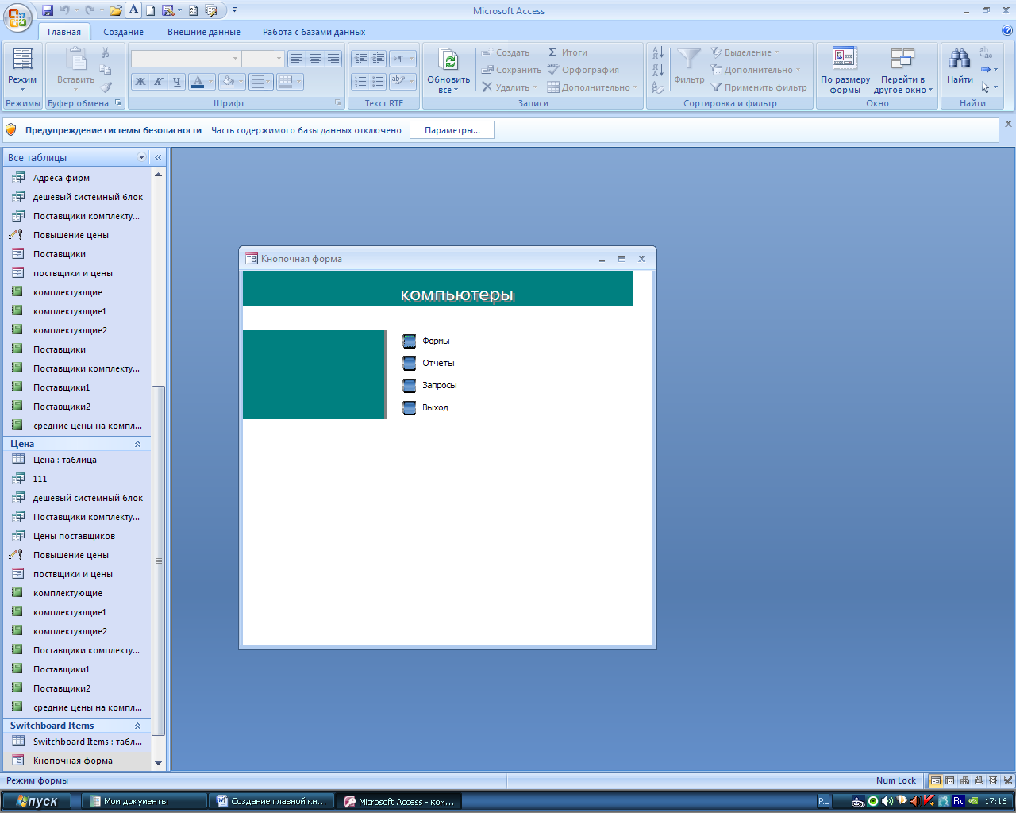Click the Cut scissors icon
This screenshot has width=1016, height=813.
tap(106, 52)
